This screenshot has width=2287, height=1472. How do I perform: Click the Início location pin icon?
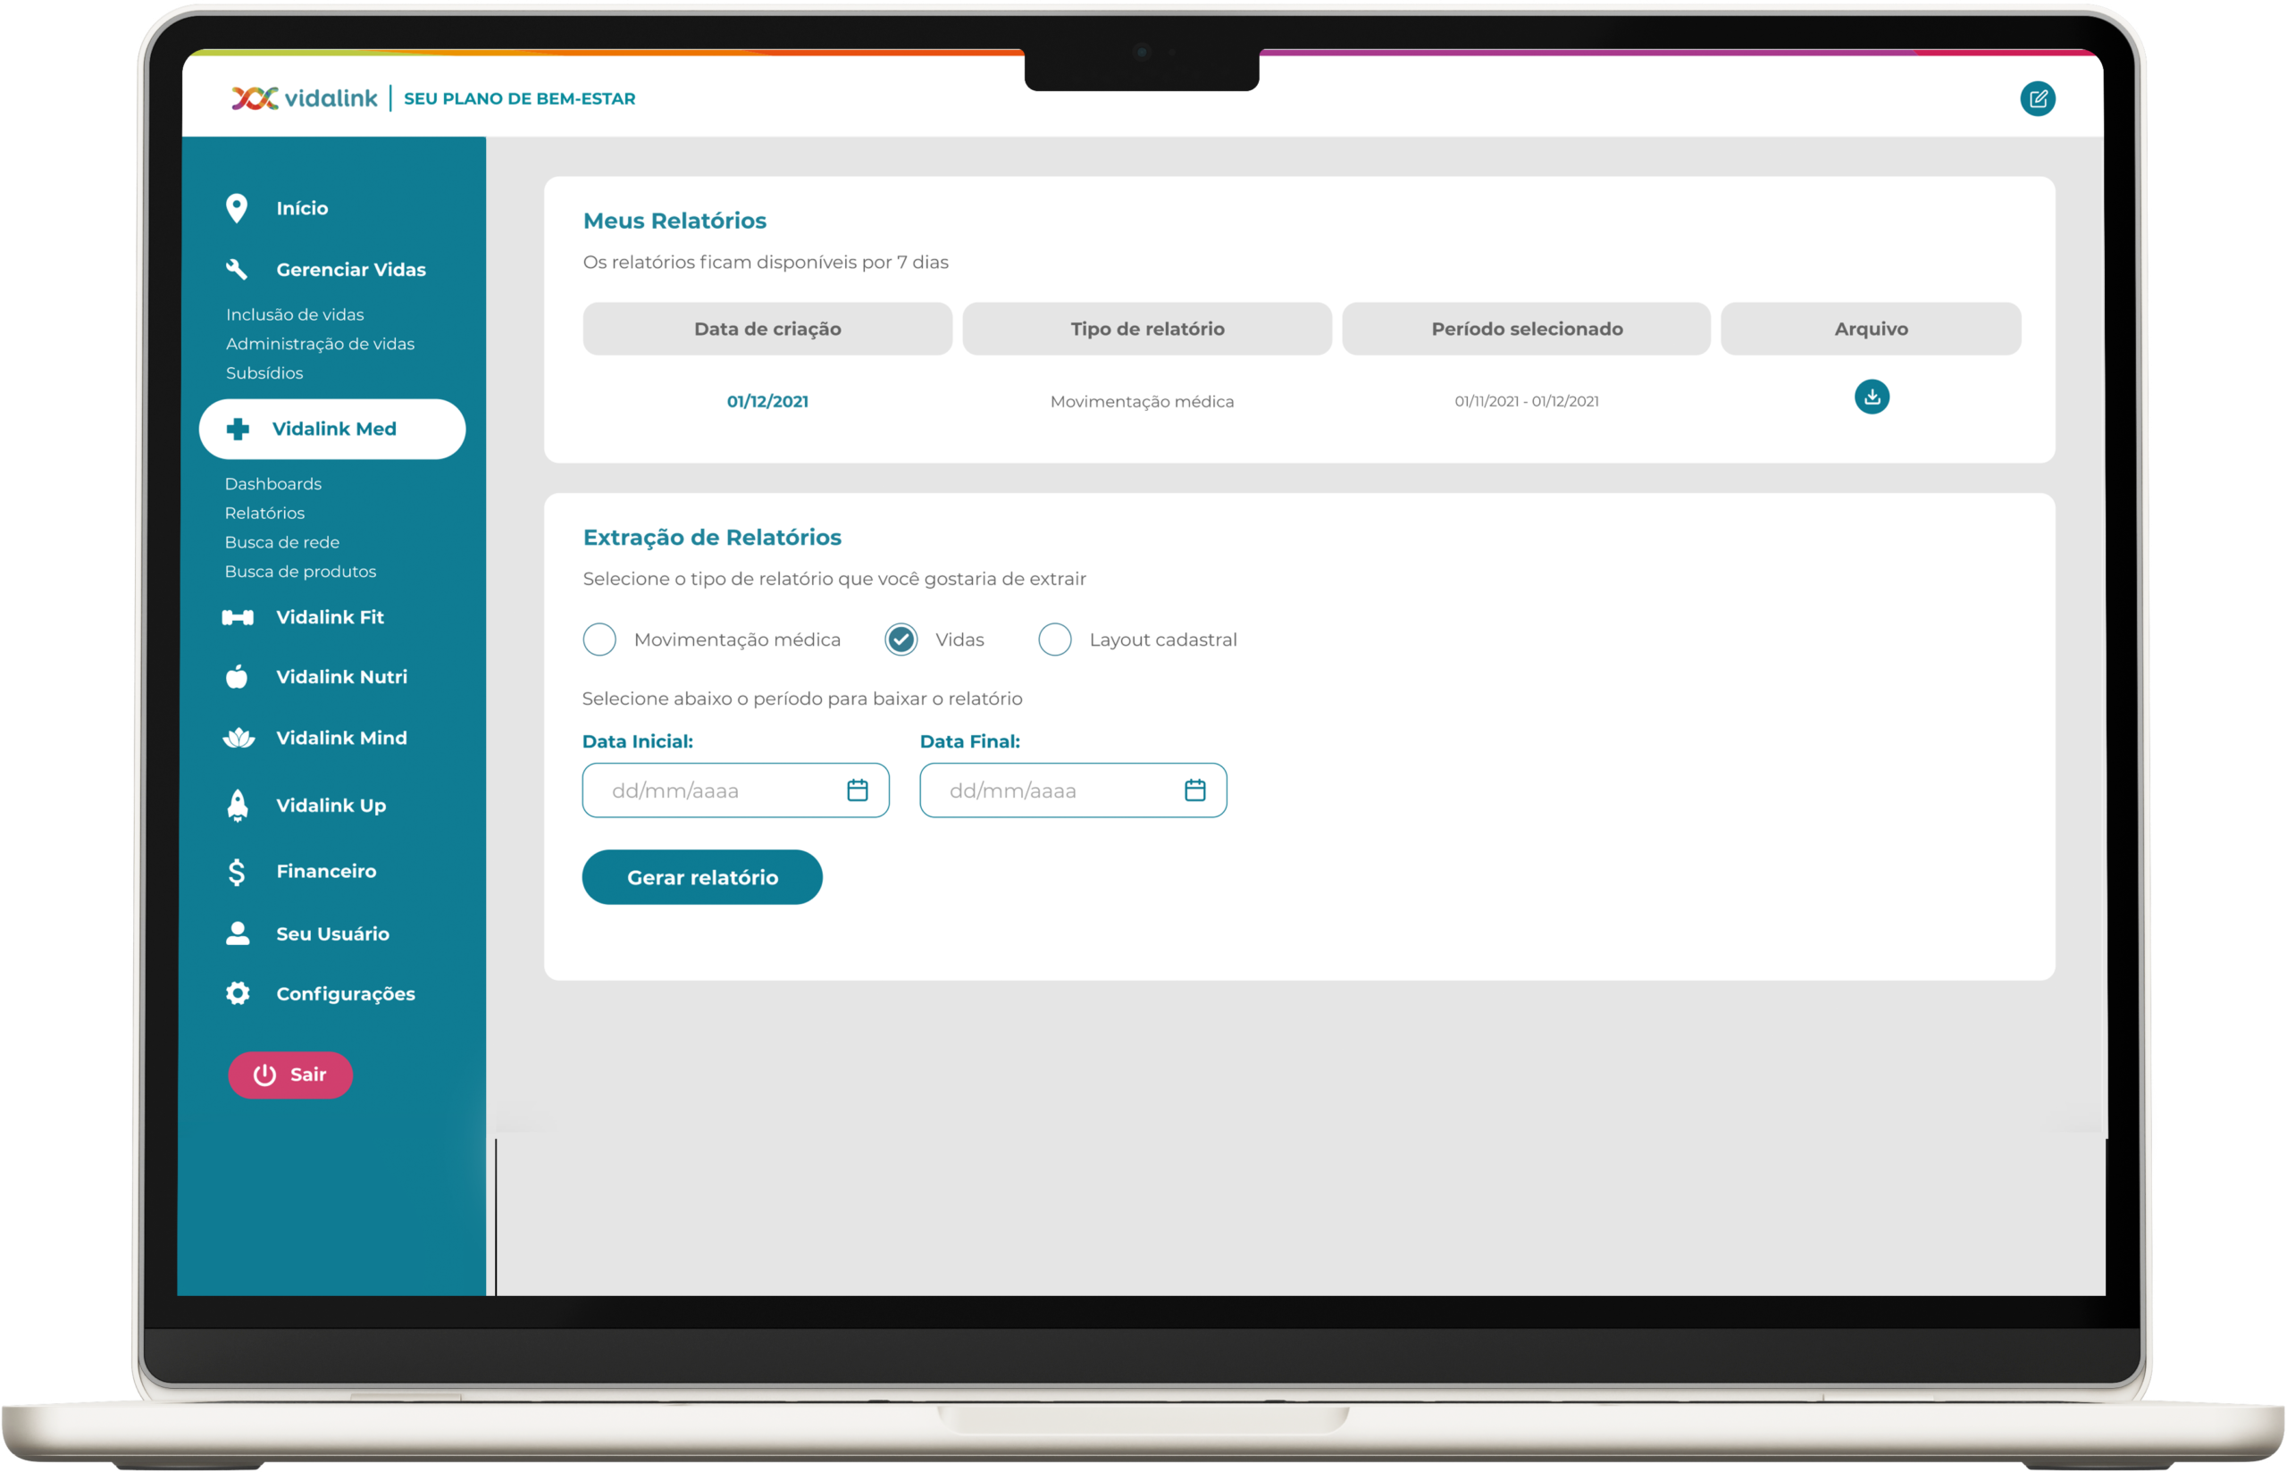(x=236, y=208)
